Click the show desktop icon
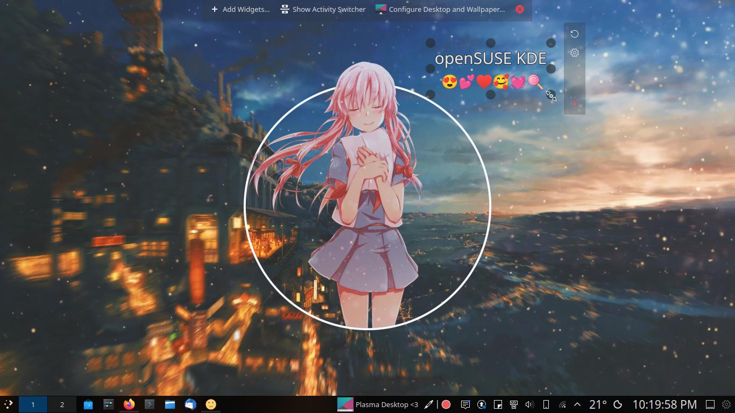735x413 pixels. coord(710,404)
